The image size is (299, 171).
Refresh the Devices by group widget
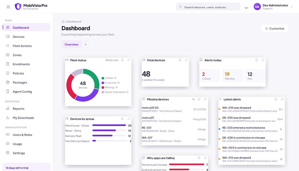click(x=129, y=119)
